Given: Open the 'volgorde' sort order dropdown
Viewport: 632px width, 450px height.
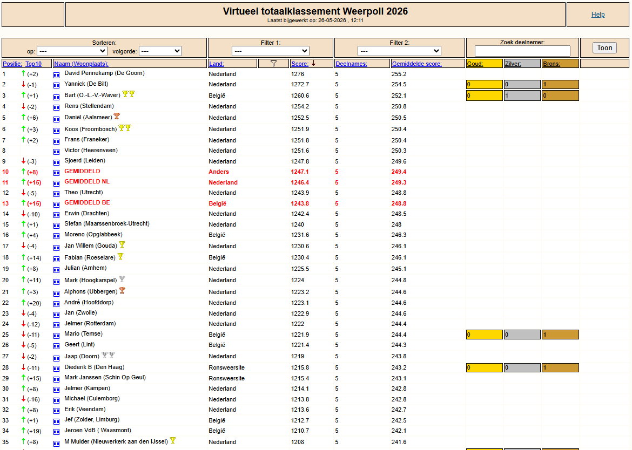Looking at the screenshot, I should pos(160,51).
